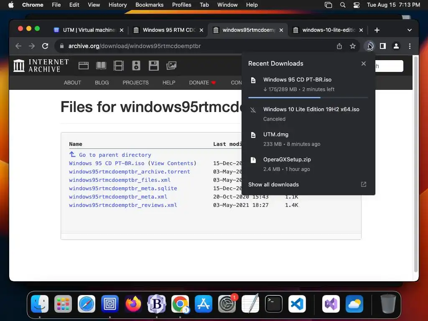Open Control Center in menu bar
This screenshot has height=321, width=428.
pos(356,5)
